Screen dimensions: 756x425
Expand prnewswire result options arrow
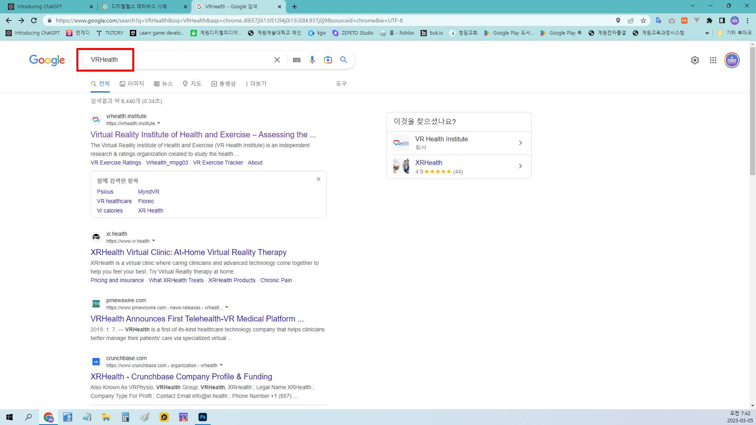(227, 307)
